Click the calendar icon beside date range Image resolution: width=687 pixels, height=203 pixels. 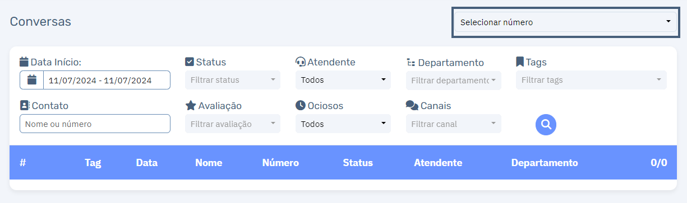32,80
